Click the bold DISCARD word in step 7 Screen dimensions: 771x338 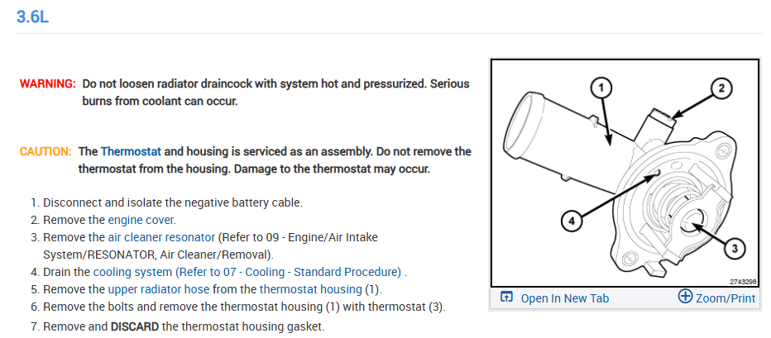pyautogui.click(x=136, y=326)
